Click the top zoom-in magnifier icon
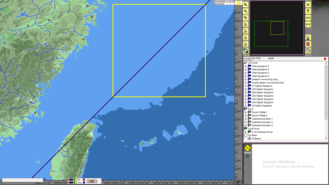The height and width of the screenshot is (185, 329). coord(246,5)
